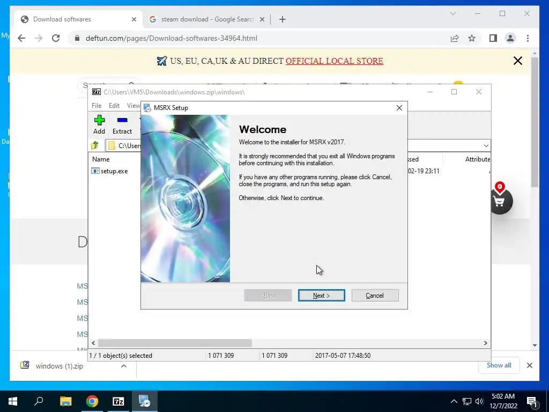Click the 7-Zip scroll right arrow
549x412 pixels.
click(485, 343)
